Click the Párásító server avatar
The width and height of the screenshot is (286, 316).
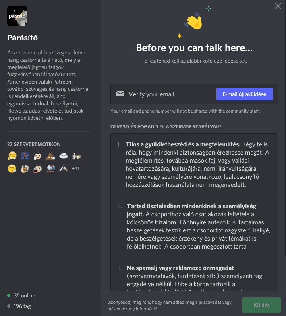point(17,16)
